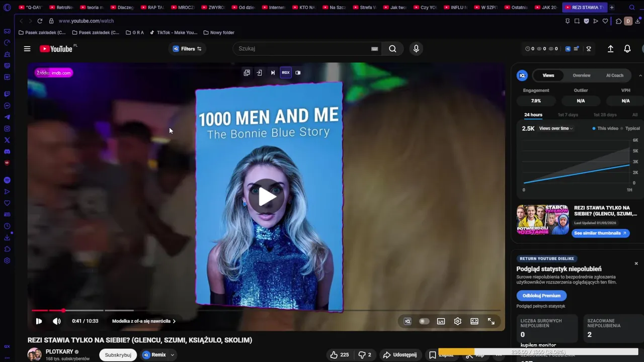644x362 pixels.
Task: Click the side panel icon atop video
Action: (x=298, y=73)
